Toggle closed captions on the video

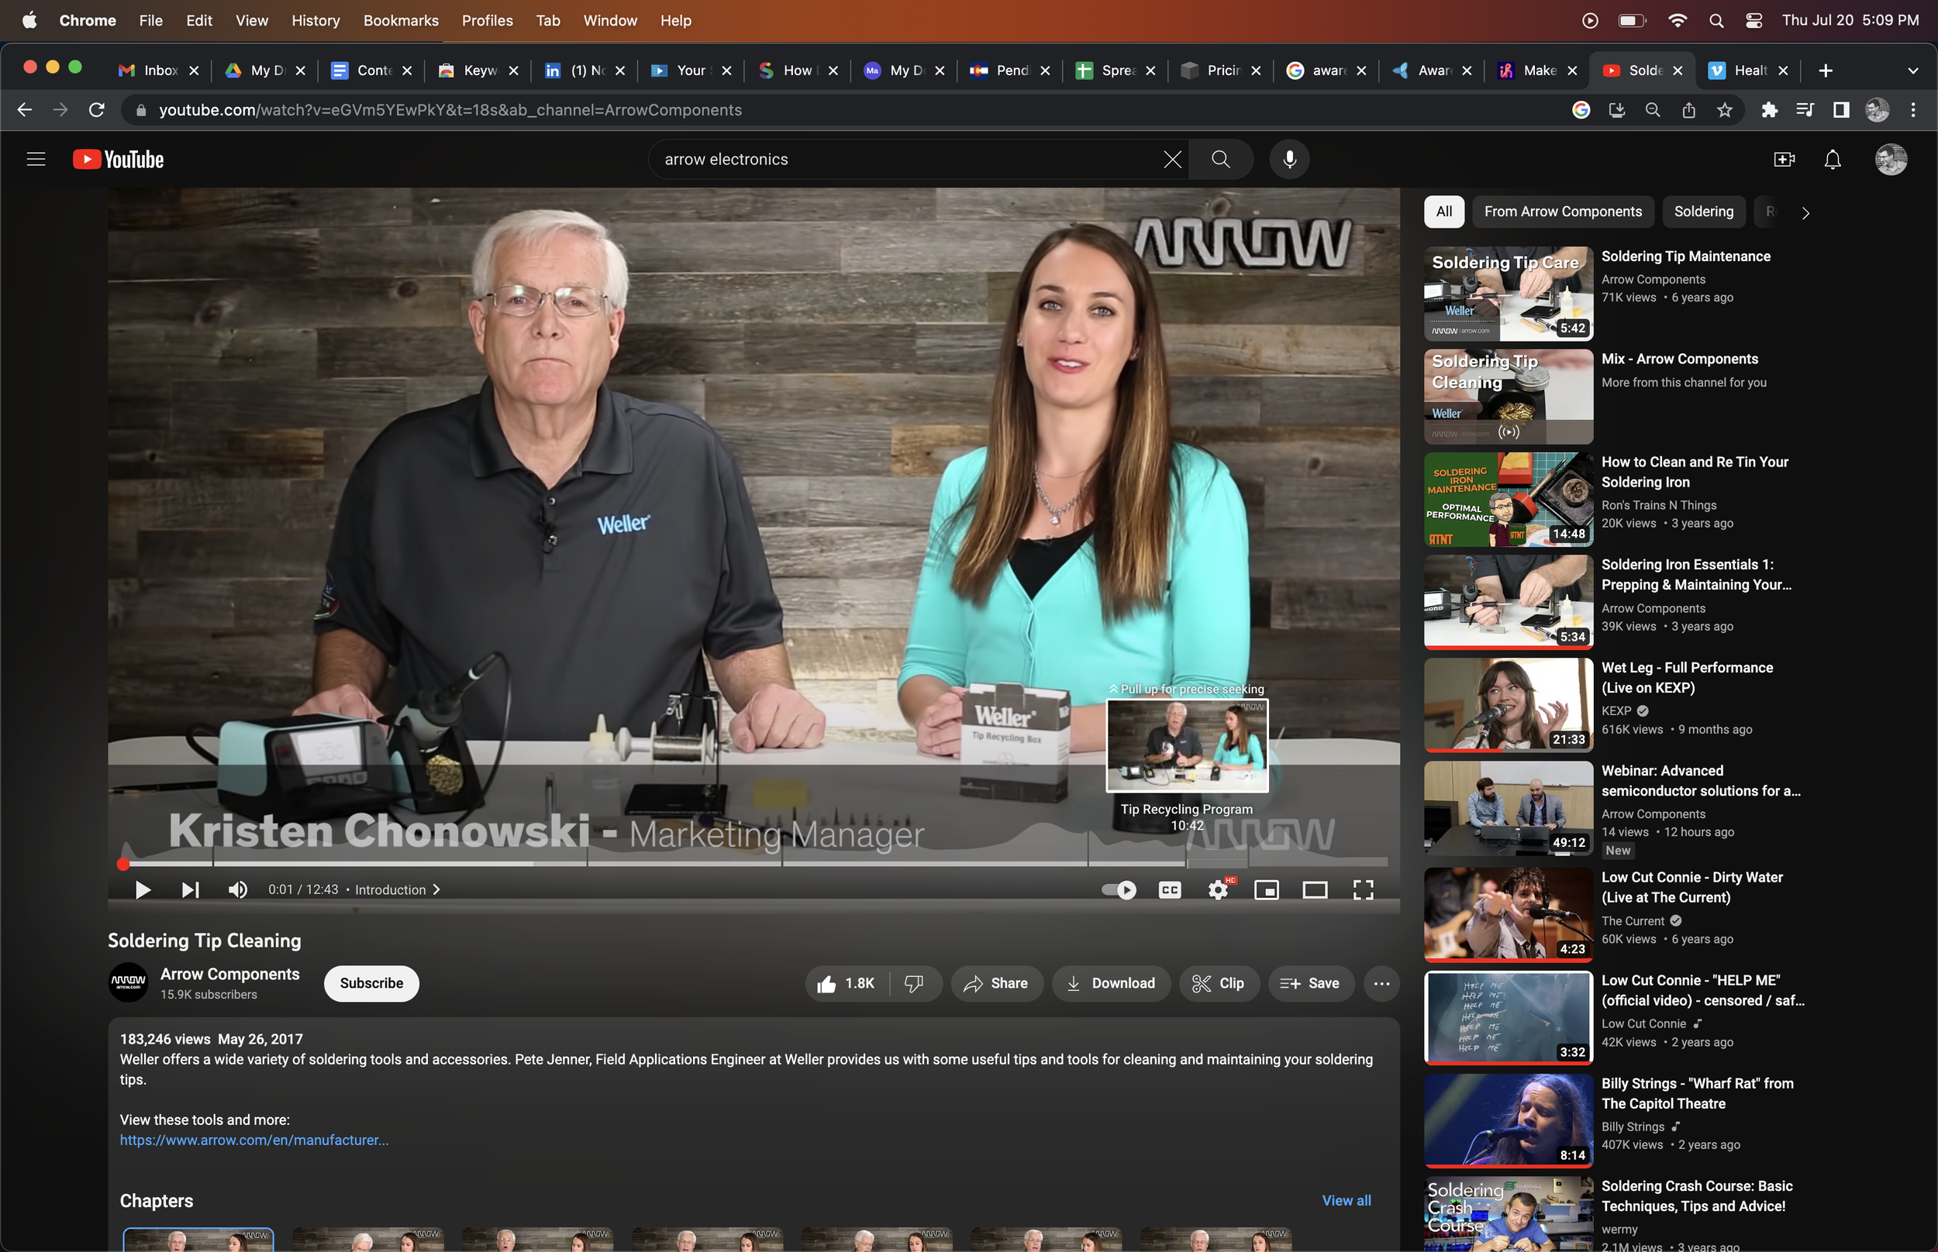pos(1170,889)
